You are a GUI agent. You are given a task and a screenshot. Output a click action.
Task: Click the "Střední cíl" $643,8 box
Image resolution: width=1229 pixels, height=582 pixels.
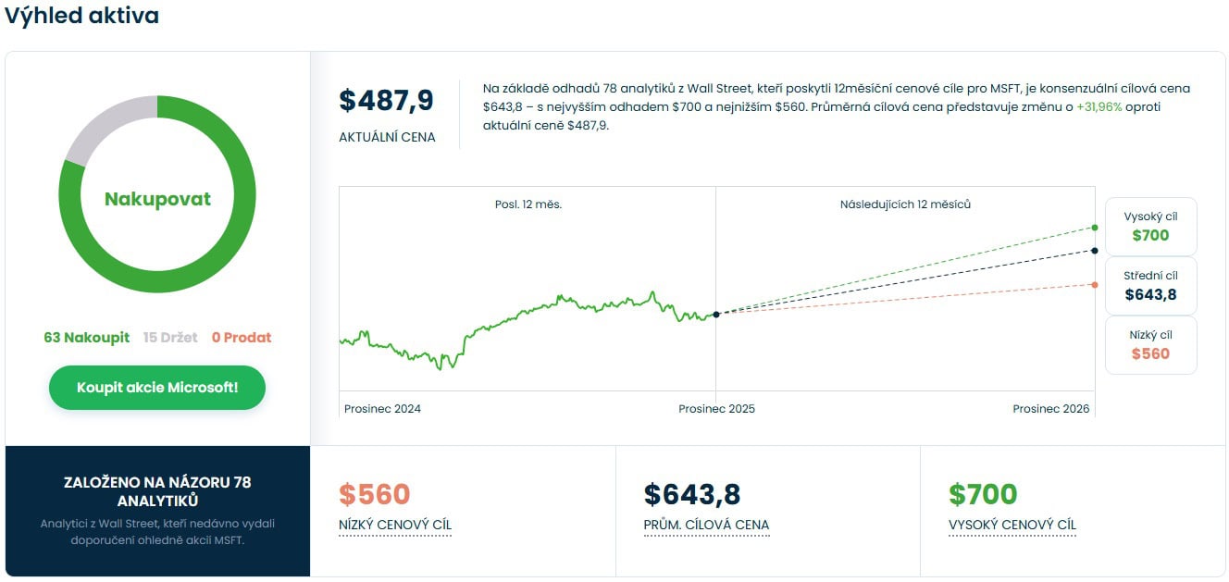(1150, 286)
